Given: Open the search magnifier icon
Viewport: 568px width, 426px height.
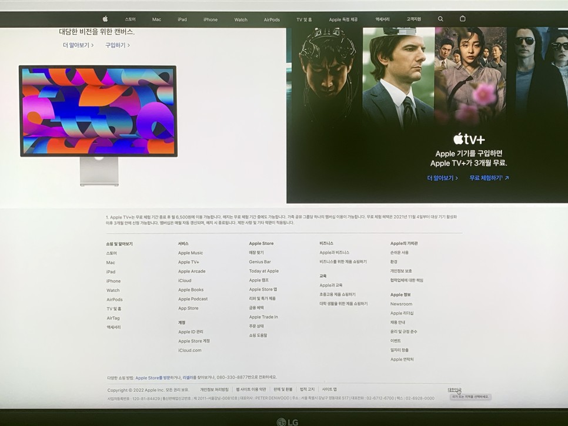Looking at the screenshot, I should 440,19.
